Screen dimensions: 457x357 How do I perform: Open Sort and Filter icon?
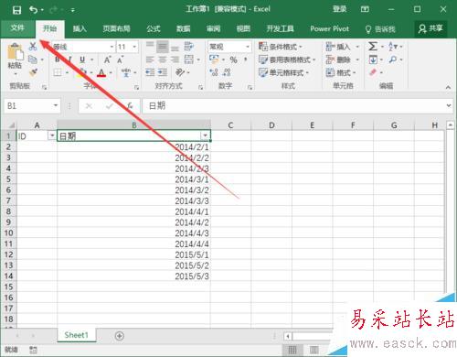pyautogui.click(x=393, y=47)
